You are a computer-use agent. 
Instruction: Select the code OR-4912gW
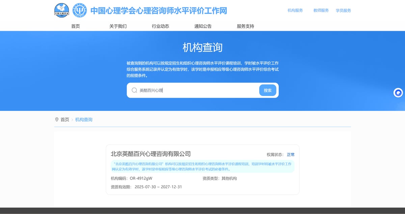(141, 178)
